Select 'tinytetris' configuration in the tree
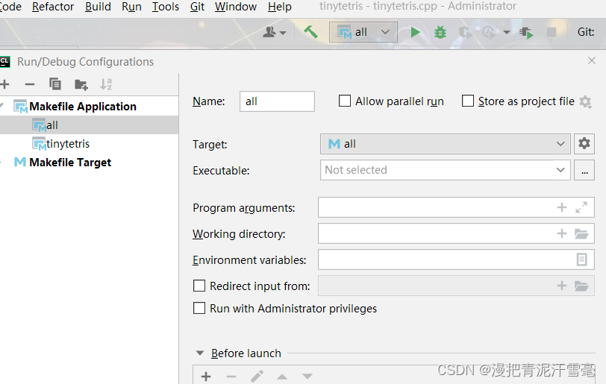This screenshot has height=384, width=606. [89, 144]
